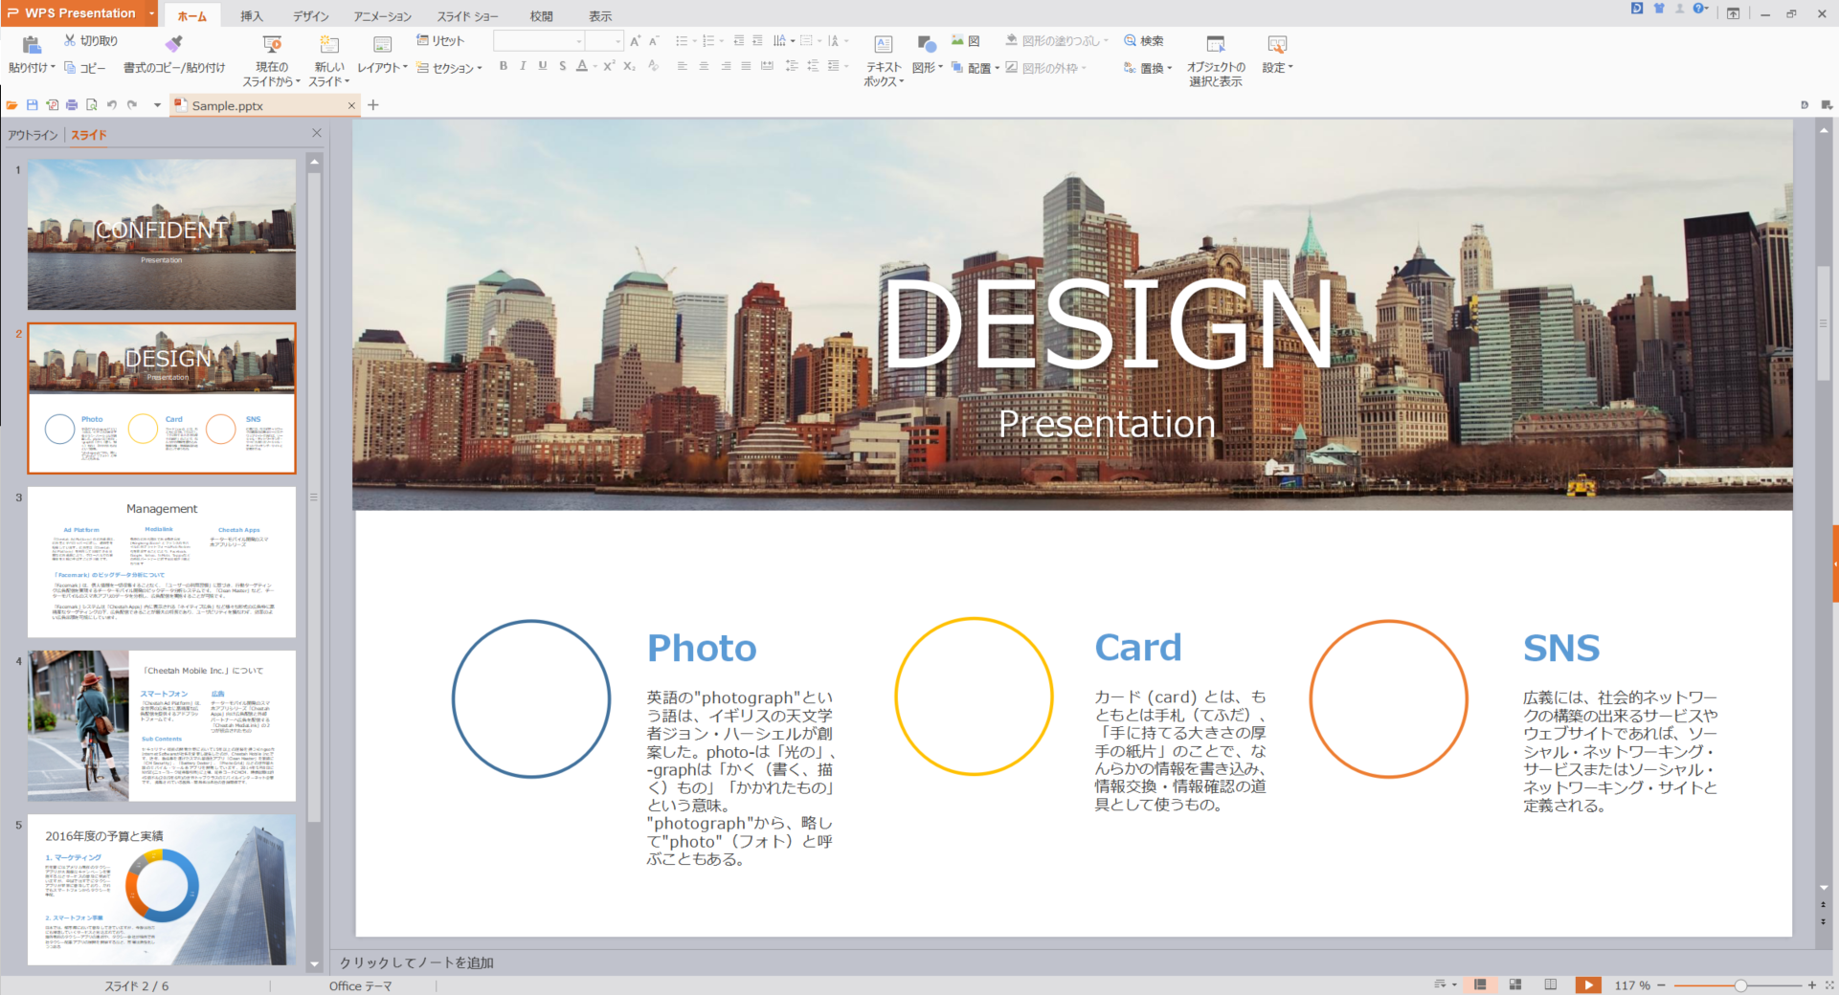The height and width of the screenshot is (995, 1839).
Task: Click the format painter brush icon
Action: click(173, 44)
